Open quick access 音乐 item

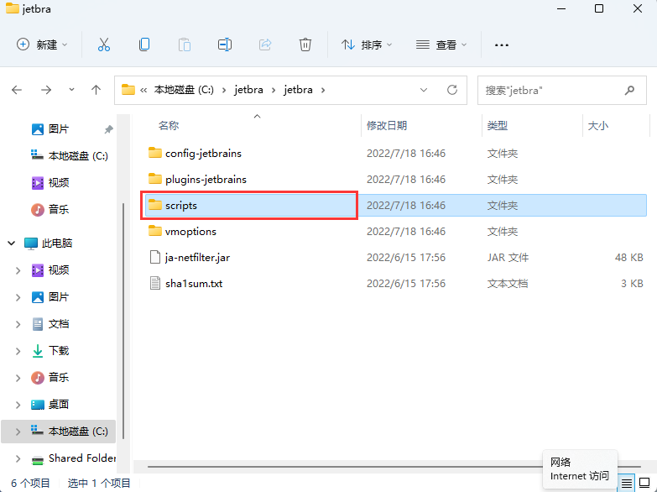tap(50, 210)
